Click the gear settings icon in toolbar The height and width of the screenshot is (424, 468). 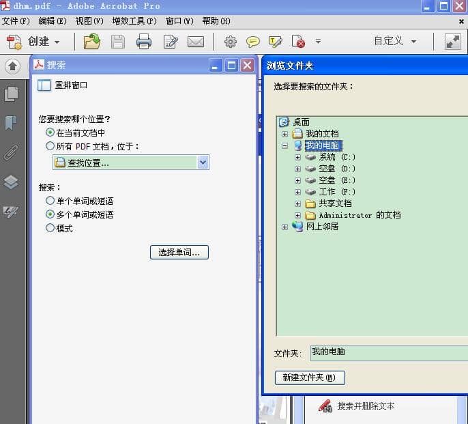pyautogui.click(x=231, y=42)
